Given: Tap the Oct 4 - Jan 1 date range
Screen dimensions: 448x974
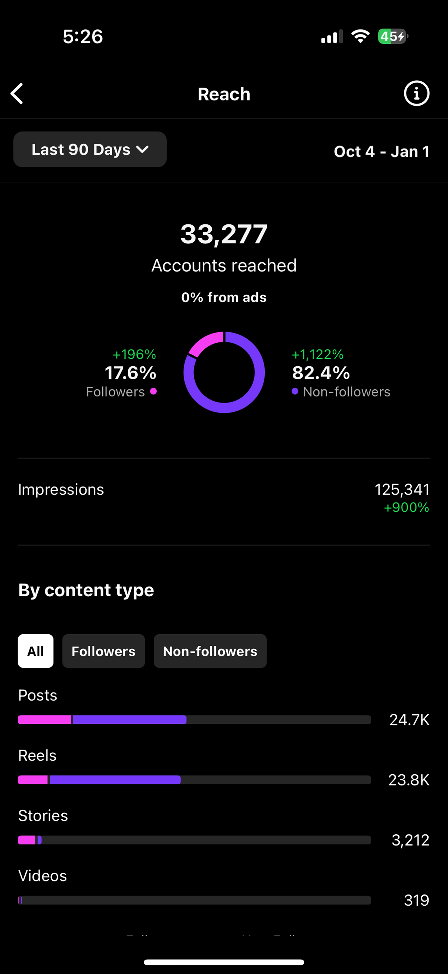Looking at the screenshot, I should (x=382, y=152).
